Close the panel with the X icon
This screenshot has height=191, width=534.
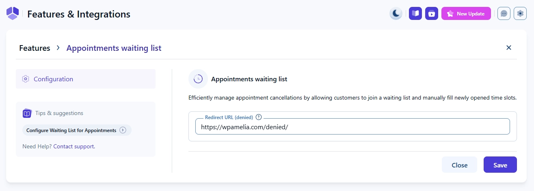[x=508, y=48]
